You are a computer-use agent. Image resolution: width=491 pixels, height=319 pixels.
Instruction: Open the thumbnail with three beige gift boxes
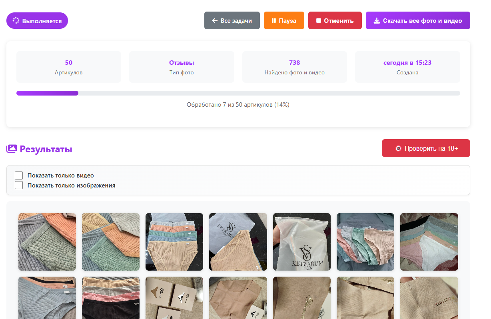point(174,298)
